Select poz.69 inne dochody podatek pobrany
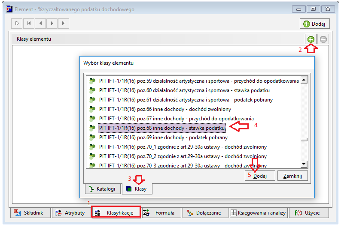Image resolution: width=341 pixels, height=227 pixels. click(x=163, y=137)
